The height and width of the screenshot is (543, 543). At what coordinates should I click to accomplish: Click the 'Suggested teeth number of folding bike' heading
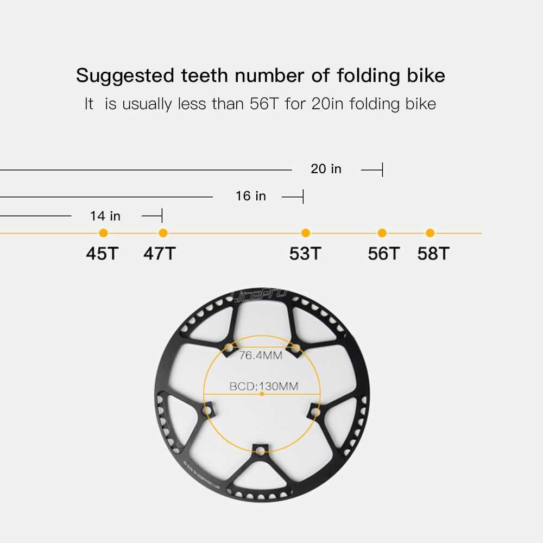(x=261, y=75)
